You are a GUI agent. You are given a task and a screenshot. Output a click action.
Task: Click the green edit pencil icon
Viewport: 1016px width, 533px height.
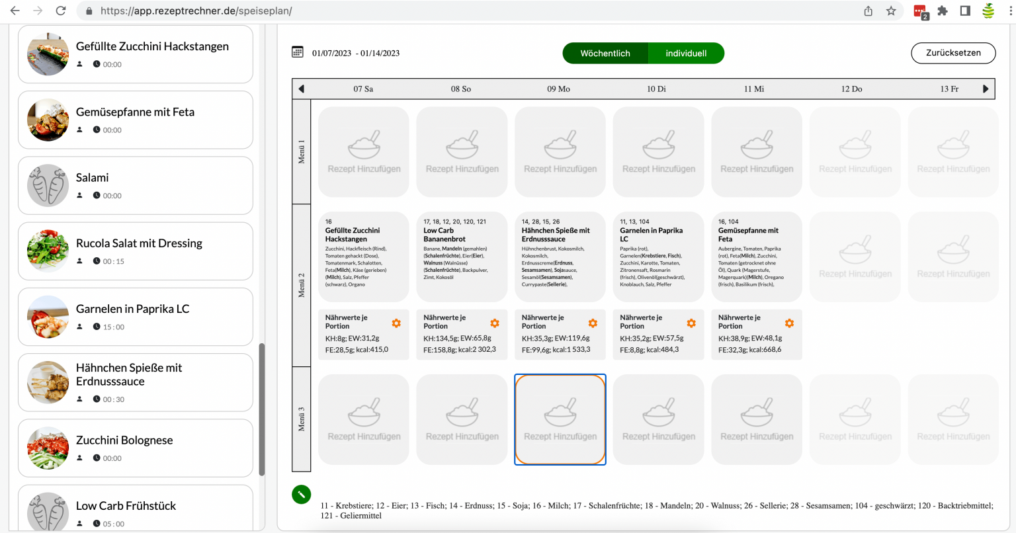tap(301, 494)
